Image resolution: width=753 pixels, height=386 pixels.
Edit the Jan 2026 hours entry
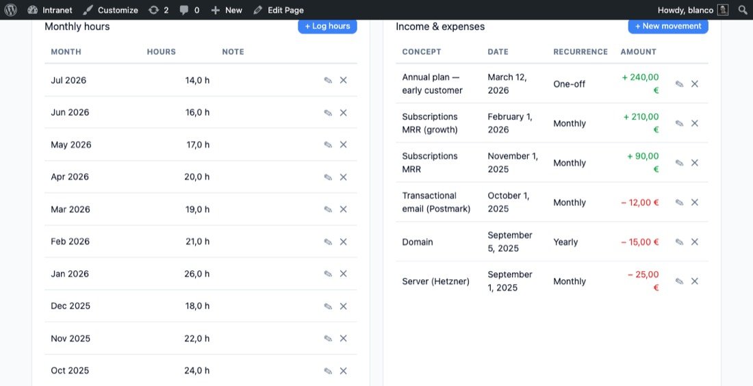point(328,274)
